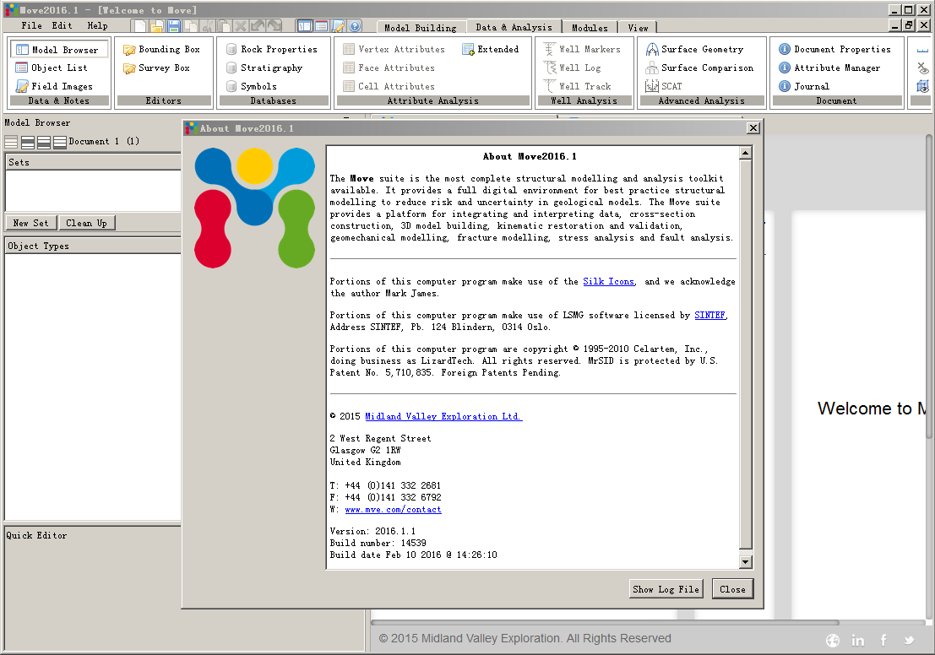Toggle the Model Browser quick toolbar icon
The width and height of the screenshot is (935, 655).
[304, 26]
